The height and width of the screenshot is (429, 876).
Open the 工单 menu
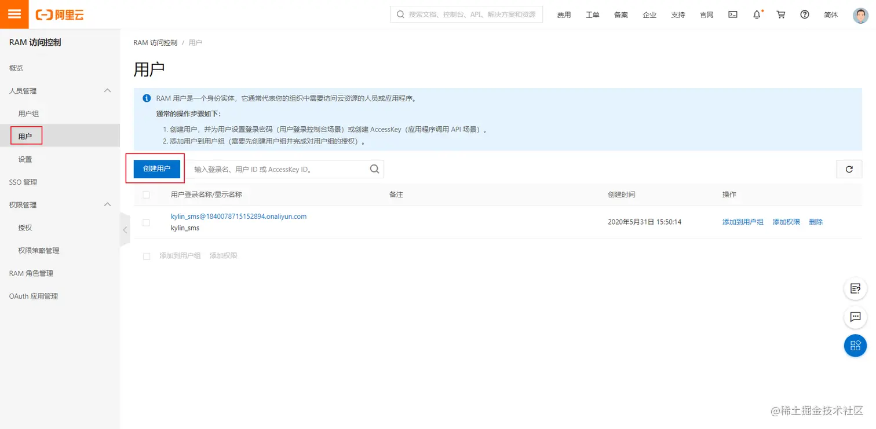point(592,15)
